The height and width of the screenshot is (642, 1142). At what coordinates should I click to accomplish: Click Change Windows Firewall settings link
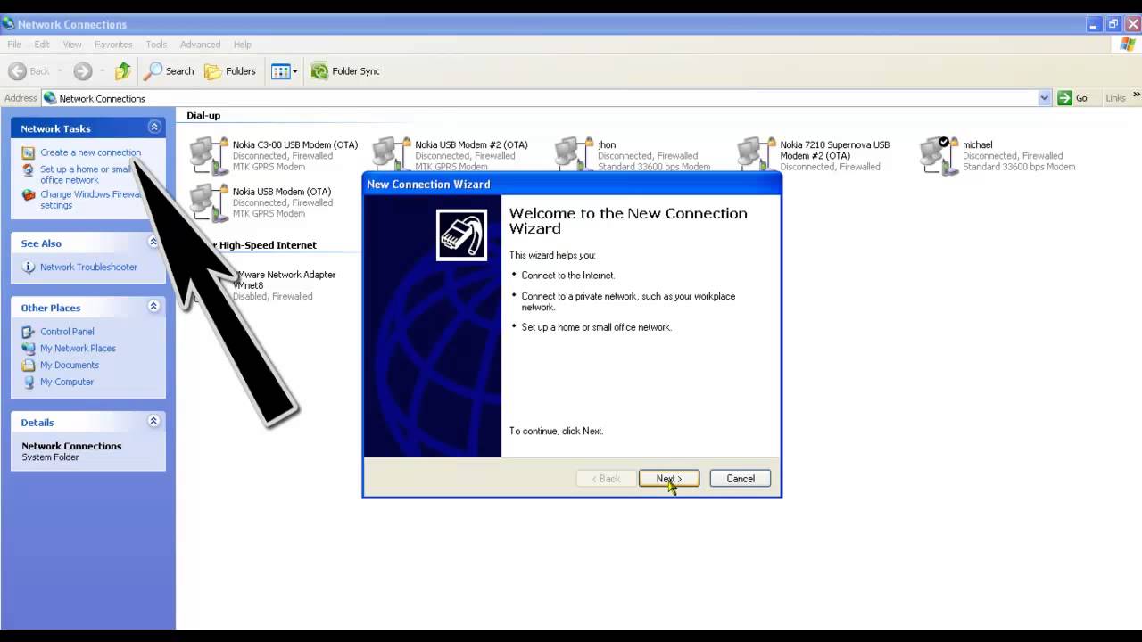90,200
